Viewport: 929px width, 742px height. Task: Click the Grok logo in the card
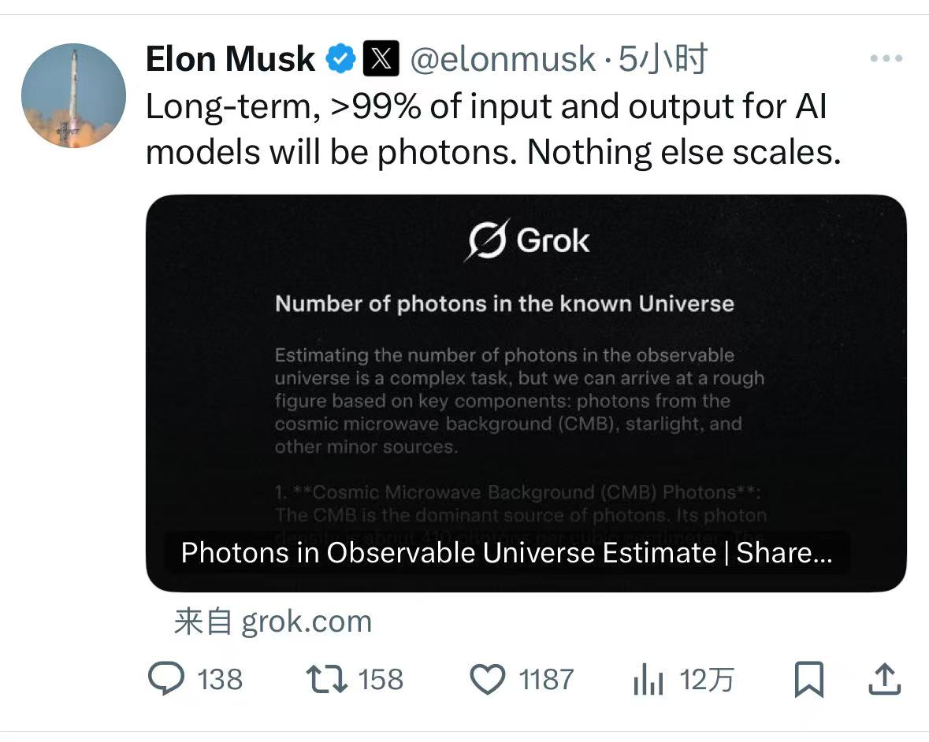[x=526, y=240]
